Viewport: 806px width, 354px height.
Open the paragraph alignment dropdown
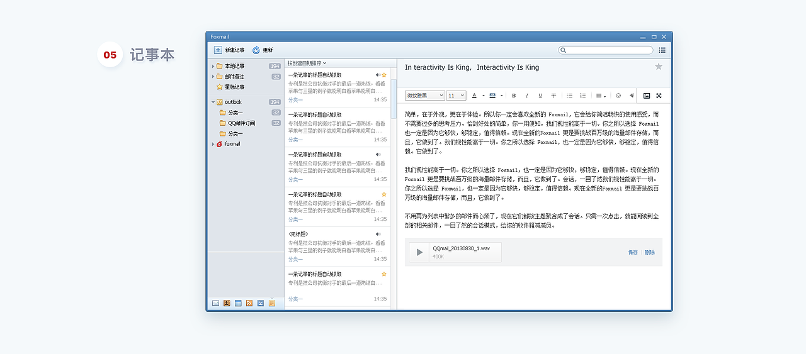click(601, 96)
